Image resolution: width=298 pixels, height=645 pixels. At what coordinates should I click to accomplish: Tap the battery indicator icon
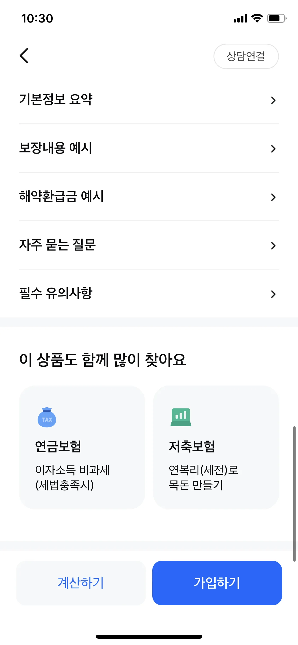277,18
